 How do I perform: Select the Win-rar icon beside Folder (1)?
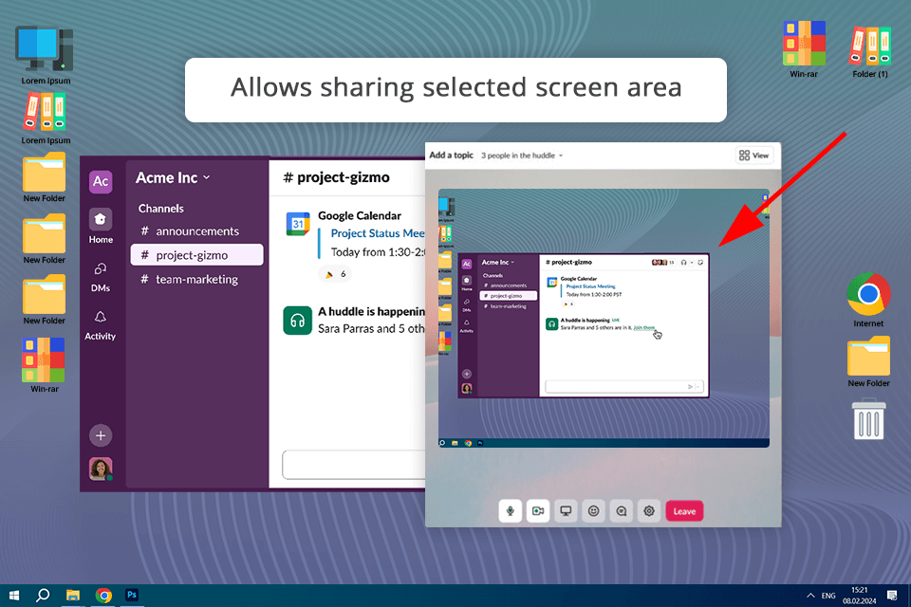pos(804,50)
